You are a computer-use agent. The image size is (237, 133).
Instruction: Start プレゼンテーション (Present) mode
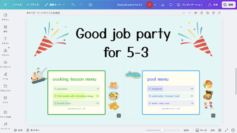(x=190, y=5)
